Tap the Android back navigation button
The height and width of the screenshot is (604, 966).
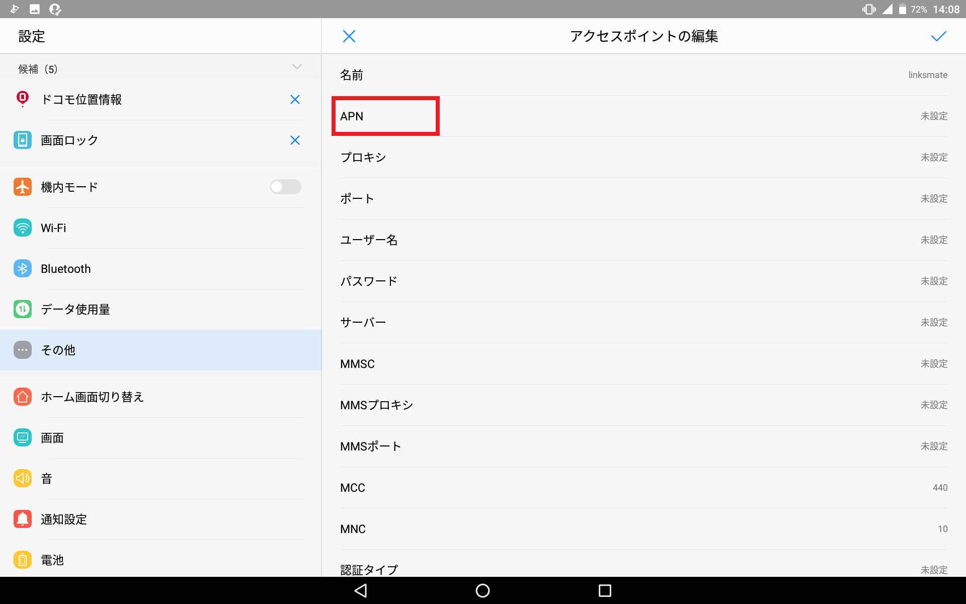pos(361,590)
